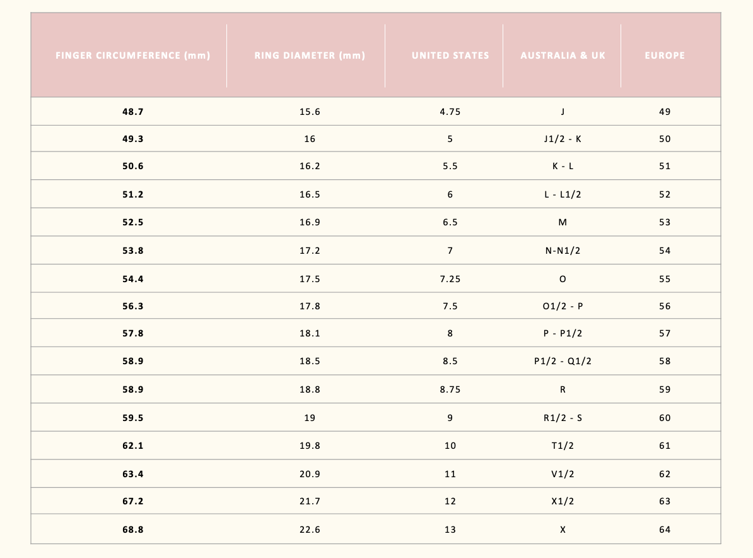Select the Australia & UK column header

click(563, 56)
